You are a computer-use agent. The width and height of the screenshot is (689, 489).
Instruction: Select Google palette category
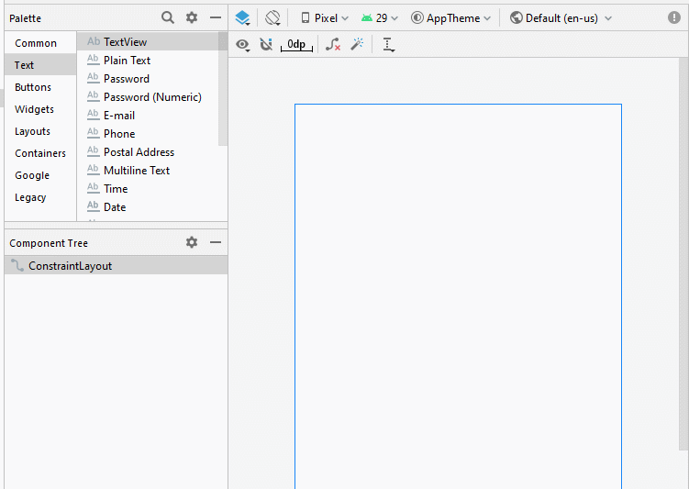coord(40,175)
